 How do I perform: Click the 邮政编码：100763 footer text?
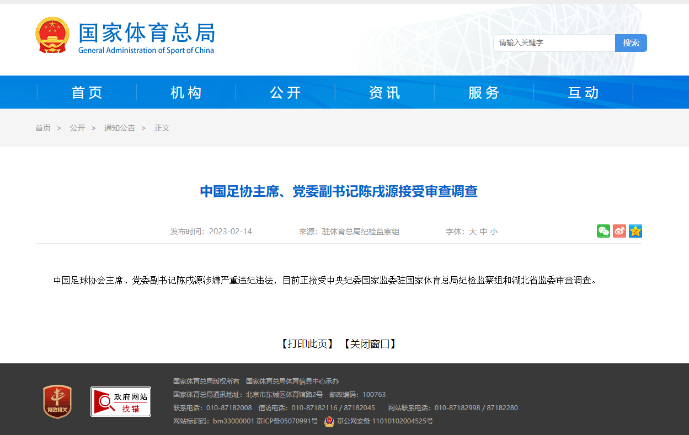[357, 395]
